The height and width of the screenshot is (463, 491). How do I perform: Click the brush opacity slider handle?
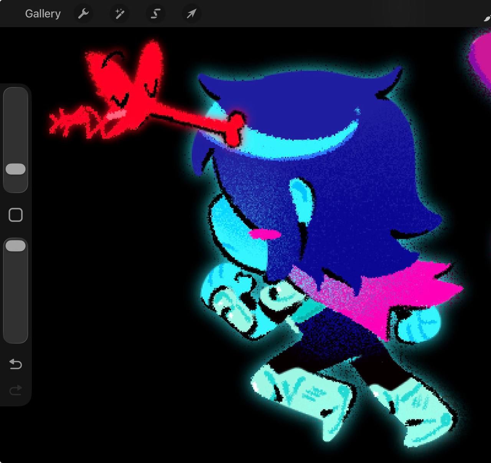point(16,246)
